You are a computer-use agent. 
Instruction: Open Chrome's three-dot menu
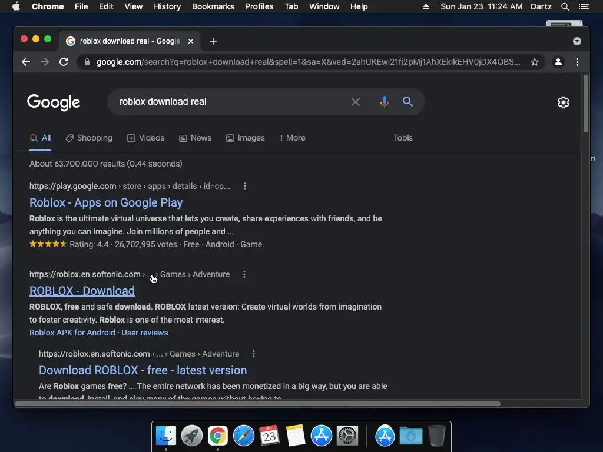(x=577, y=62)
